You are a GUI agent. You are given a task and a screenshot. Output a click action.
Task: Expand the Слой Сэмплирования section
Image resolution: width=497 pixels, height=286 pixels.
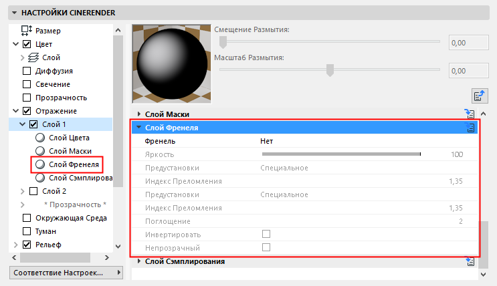[x=139, y=261]
